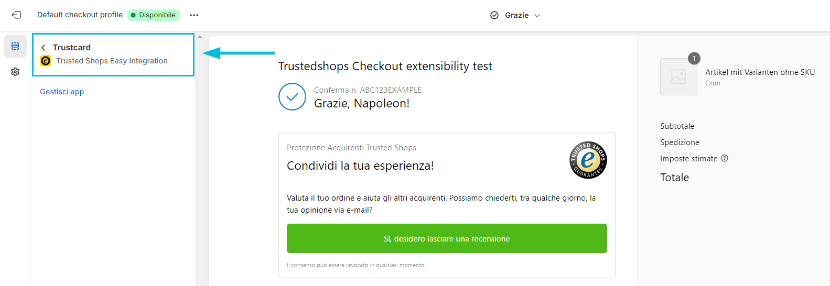Click the Trusted Shops app icon
Image resolution: width=830 pixels, height=286 pixels.
[x=46, y=61]
